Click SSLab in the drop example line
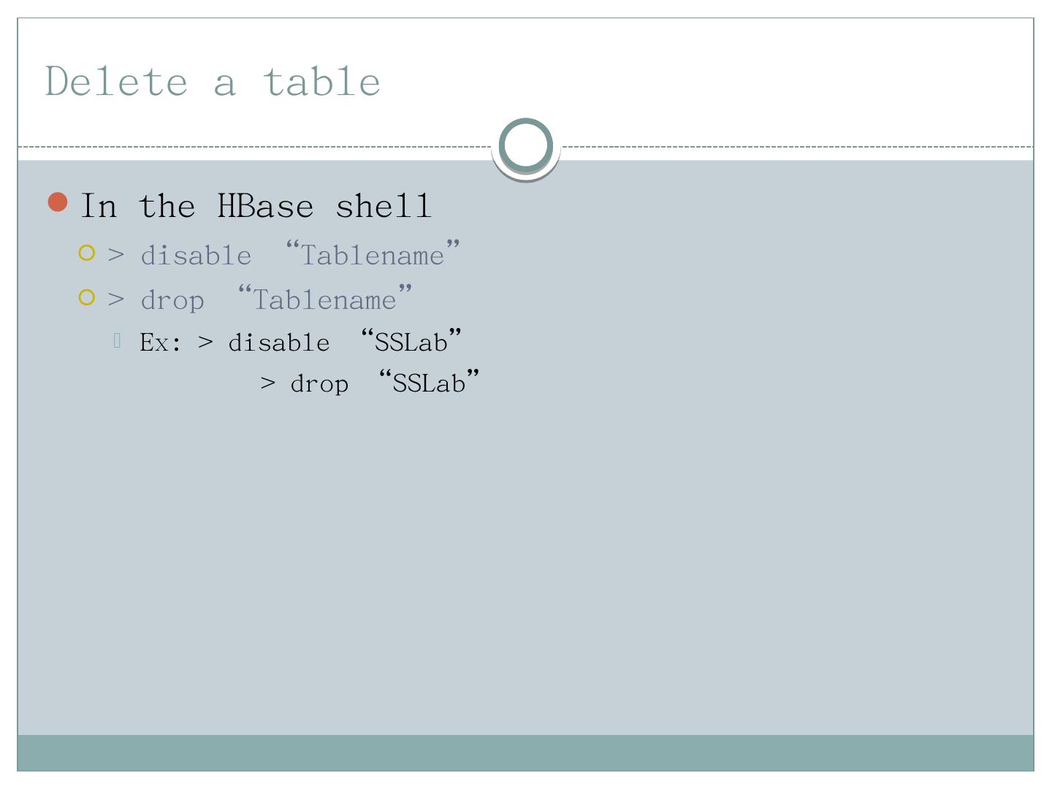This screenshot has height=789, width=1052. [429, 383]
